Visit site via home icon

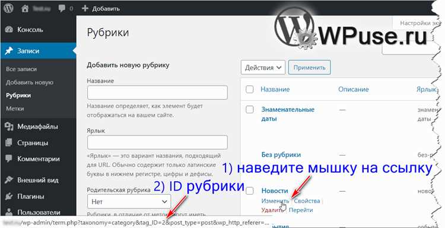point(25,8)
